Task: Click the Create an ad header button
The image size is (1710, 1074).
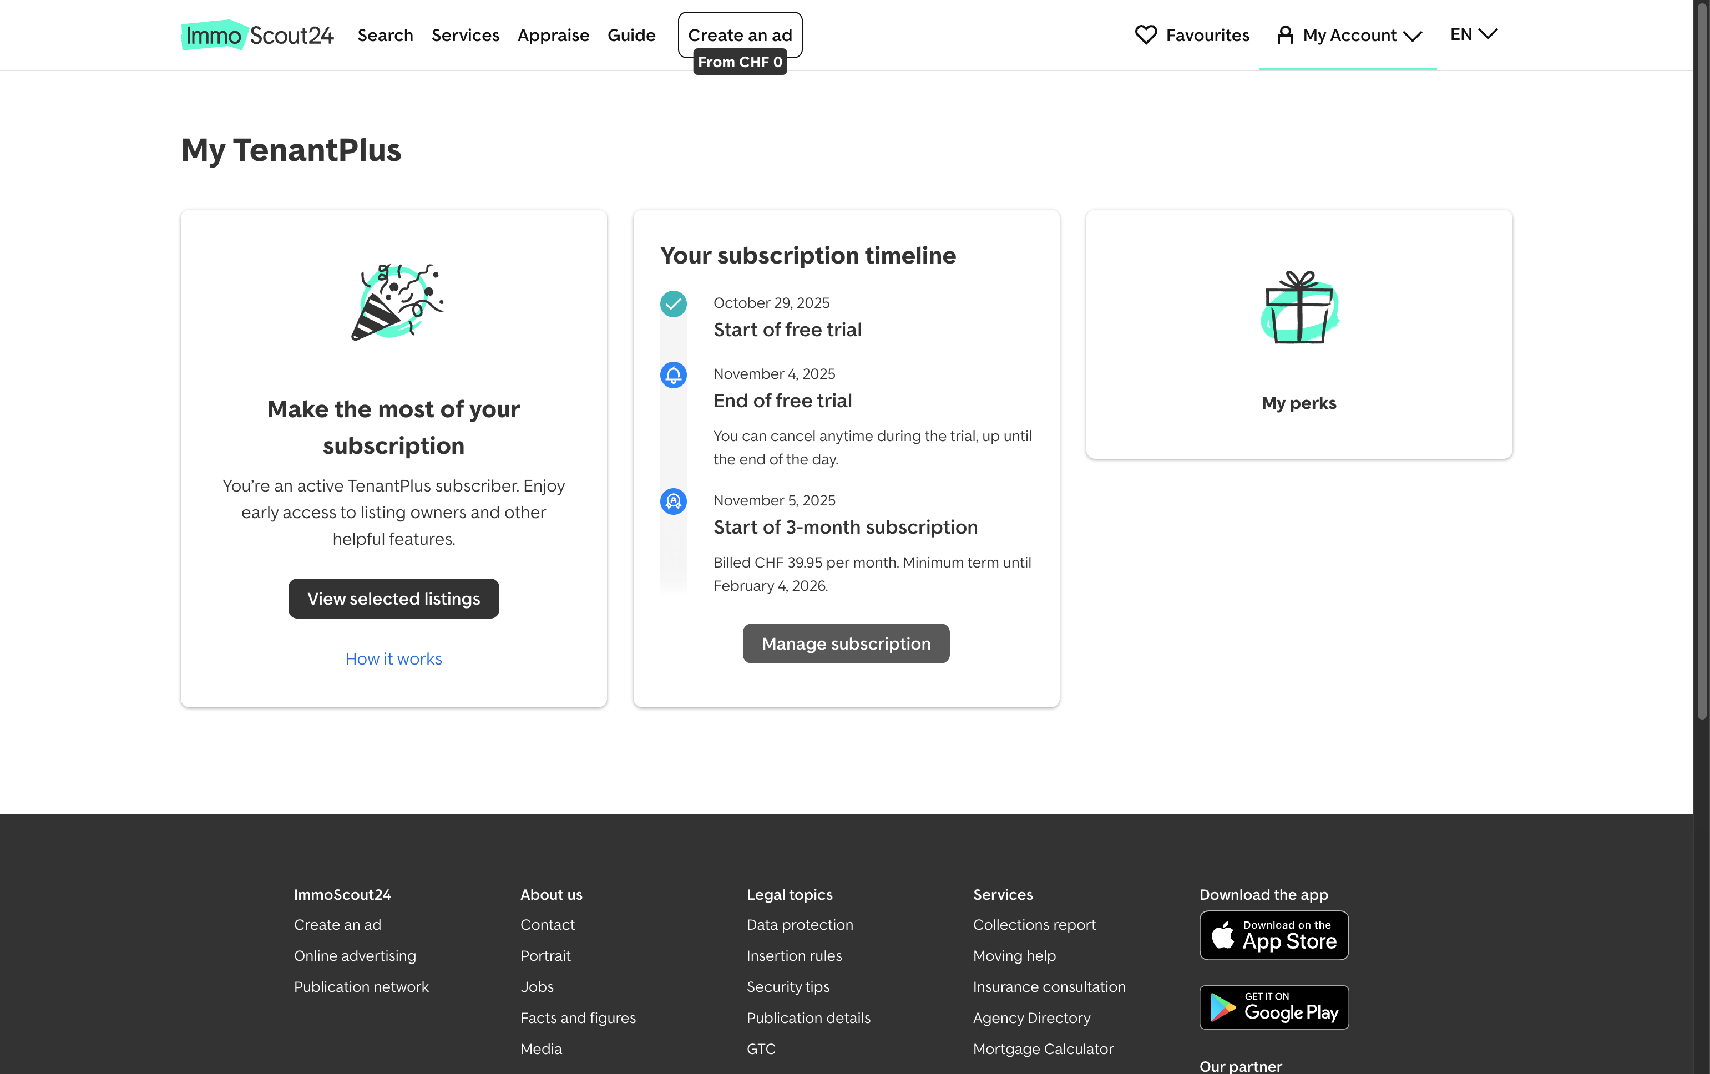Action: (x=740, y=35)
